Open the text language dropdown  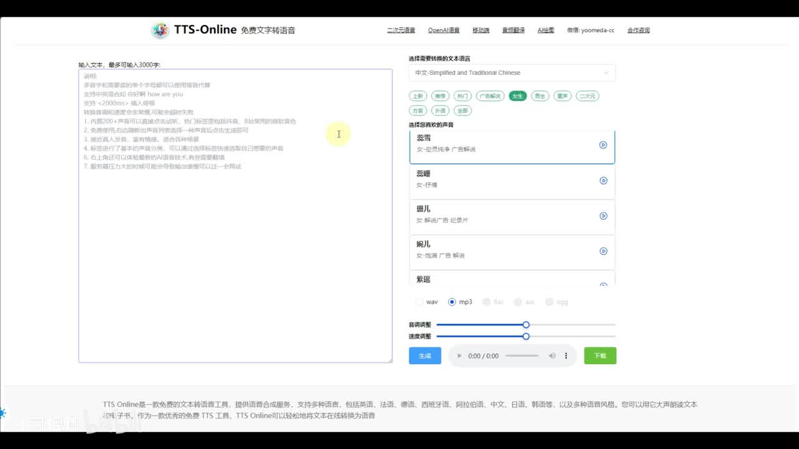[x=511, y=73]
